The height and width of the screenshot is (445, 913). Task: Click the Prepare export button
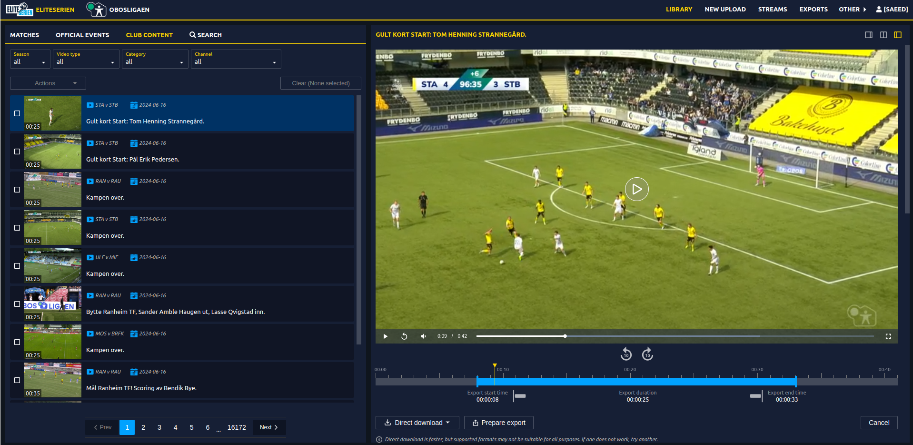498,423
